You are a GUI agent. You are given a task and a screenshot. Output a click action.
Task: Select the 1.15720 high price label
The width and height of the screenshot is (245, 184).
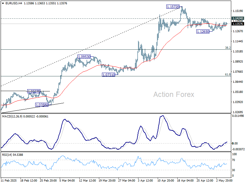click(x=173, y=7)
